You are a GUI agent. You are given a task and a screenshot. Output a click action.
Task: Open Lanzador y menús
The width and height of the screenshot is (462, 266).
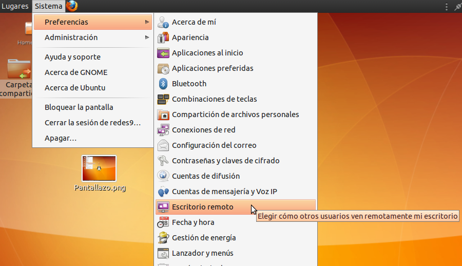coord(236,253)
